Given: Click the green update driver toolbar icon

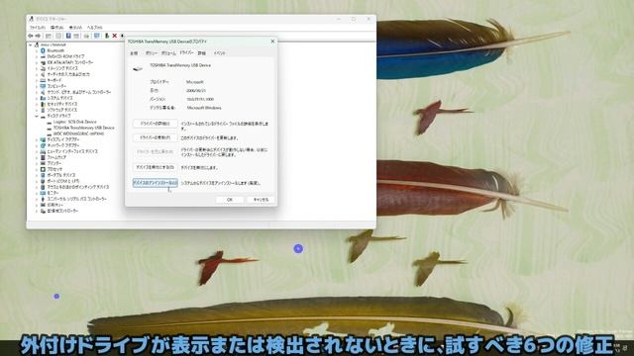Looking at the screenshot, I should click(x=107, y=36).
